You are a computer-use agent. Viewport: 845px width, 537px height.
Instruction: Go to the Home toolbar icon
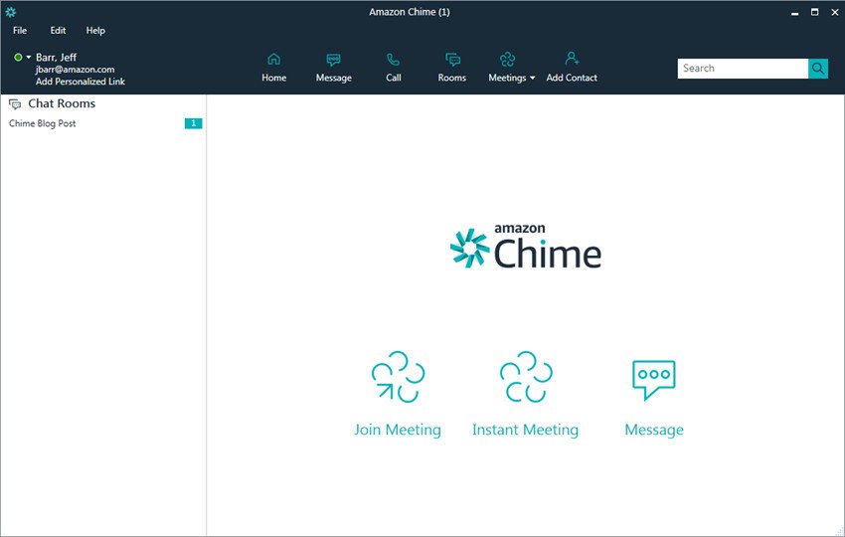click(273, 59)
